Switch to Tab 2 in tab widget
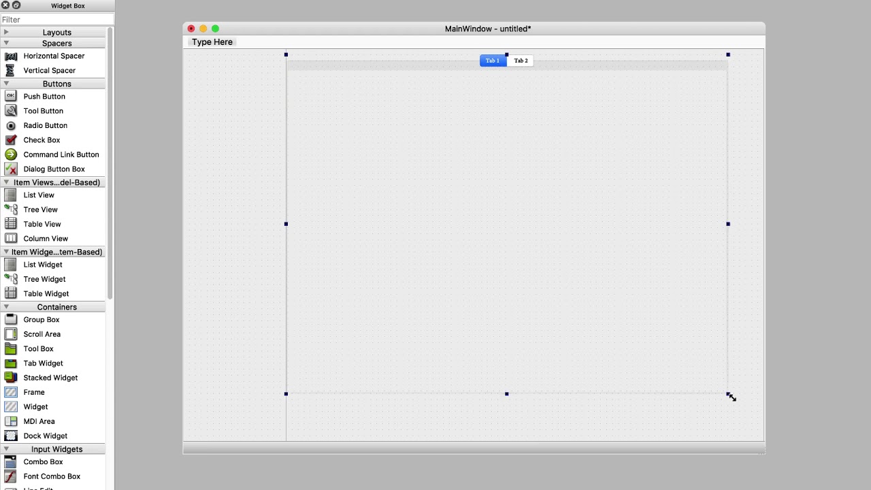The height and width of the screenshot is (490, 871). (521, 61)
